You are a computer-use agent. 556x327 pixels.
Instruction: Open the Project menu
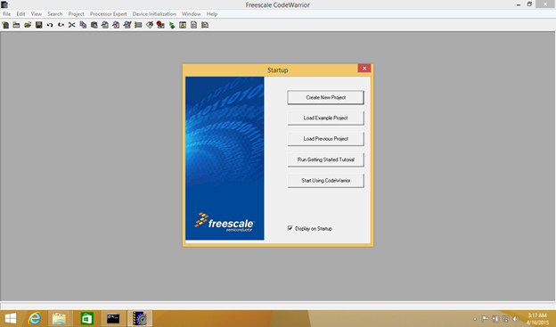pos(77,14)
